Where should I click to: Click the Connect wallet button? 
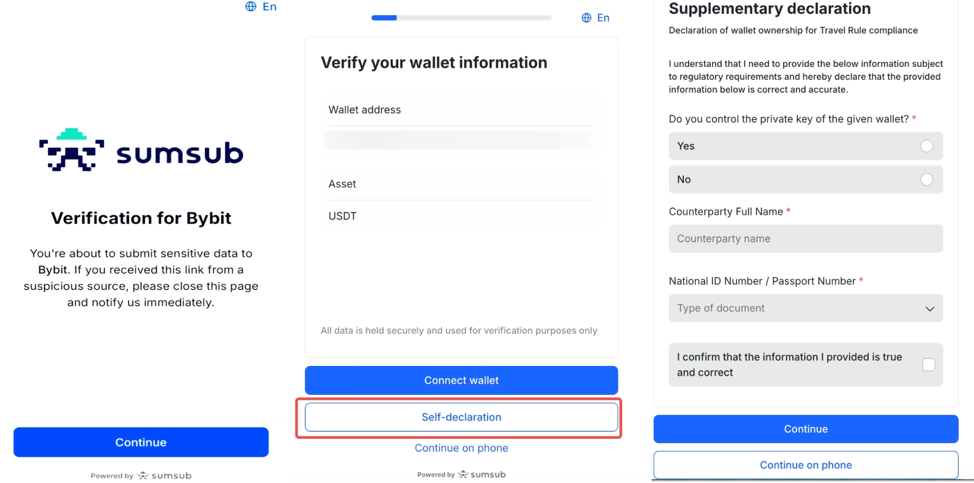(461, 380)
